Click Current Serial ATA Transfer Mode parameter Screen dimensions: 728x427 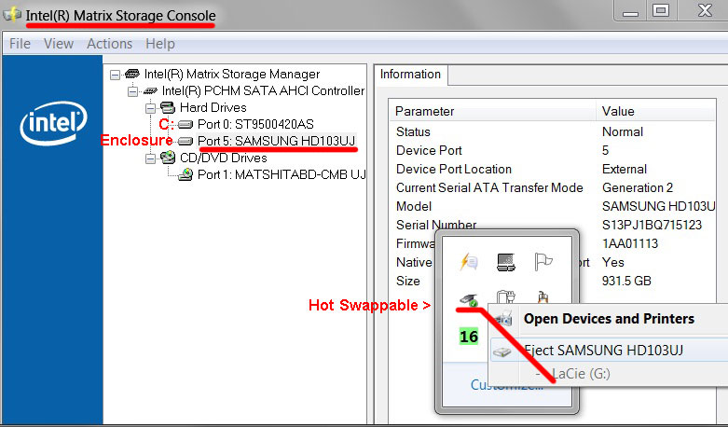coord(489,187)
